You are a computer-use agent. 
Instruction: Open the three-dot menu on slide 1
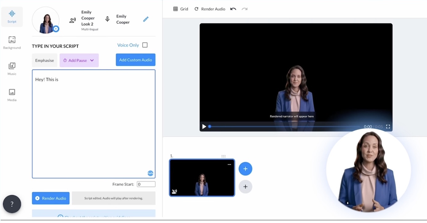229,164
